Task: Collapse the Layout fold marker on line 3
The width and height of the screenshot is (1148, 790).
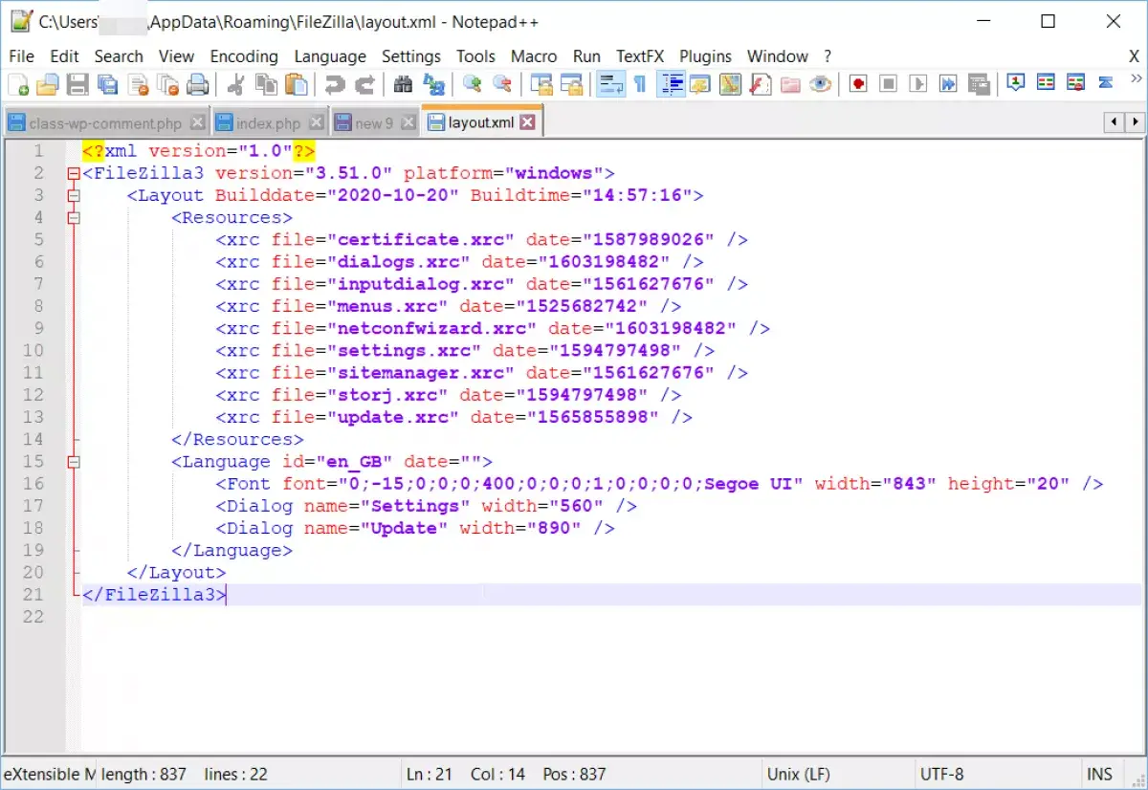Action: (x=73, y=195)
